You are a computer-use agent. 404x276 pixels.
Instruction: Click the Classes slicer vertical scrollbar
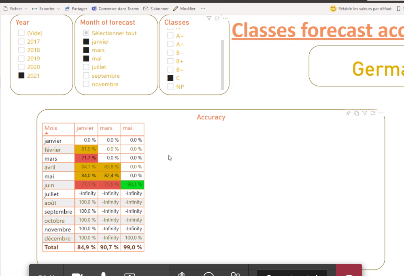[222, 65]
